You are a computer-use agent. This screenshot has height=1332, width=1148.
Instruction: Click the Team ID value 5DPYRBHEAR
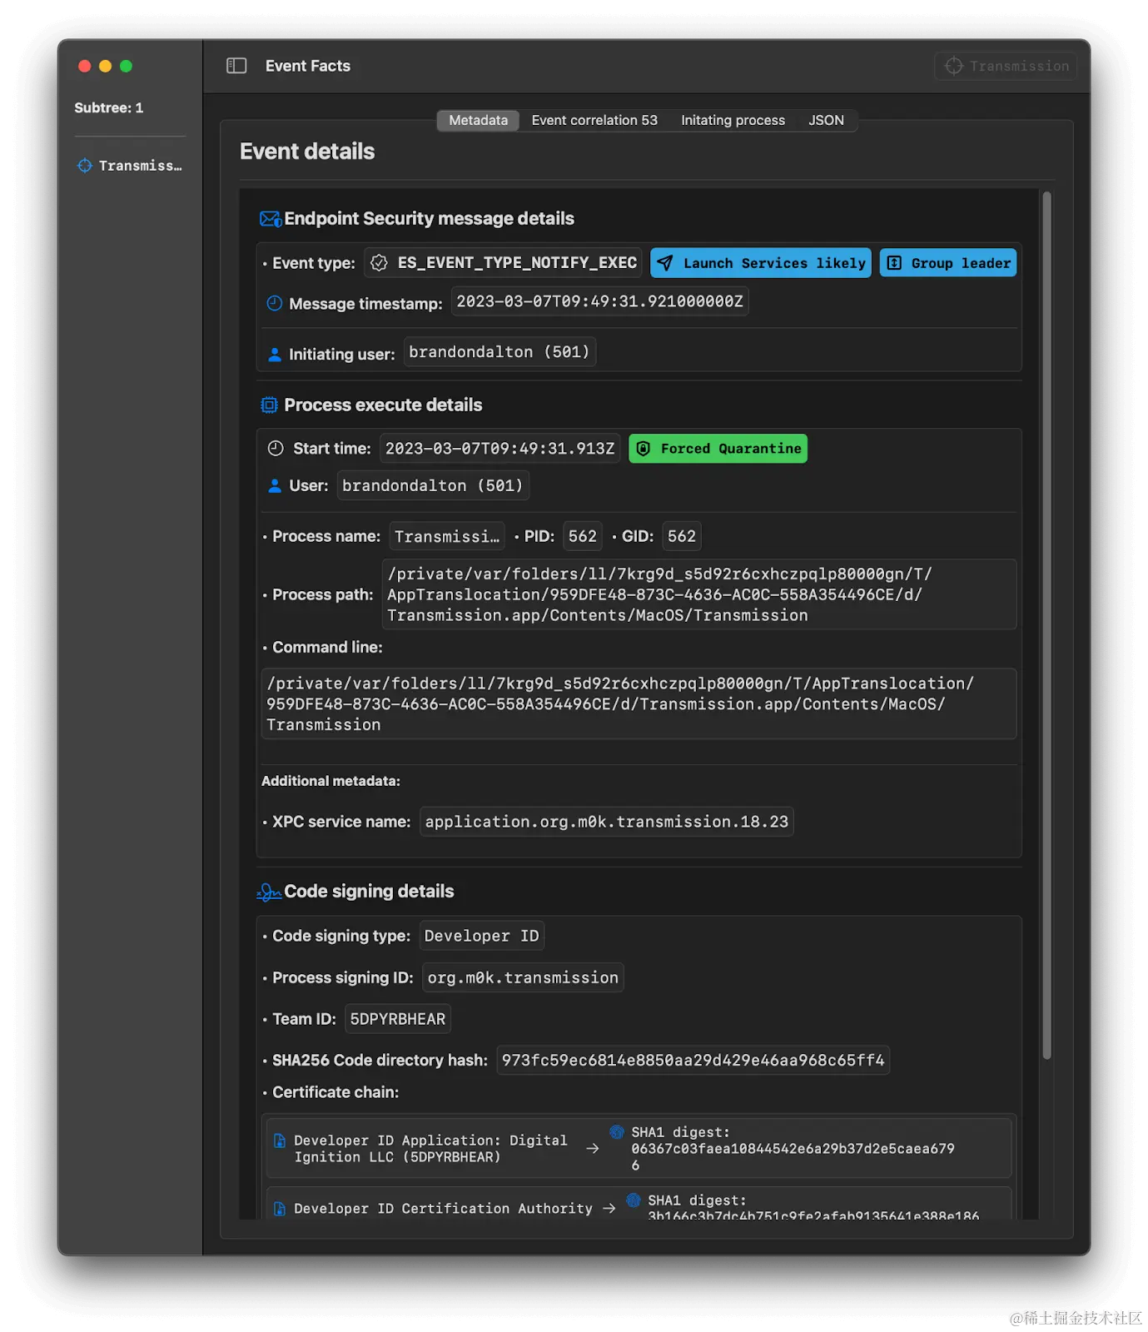[398, 1019]
